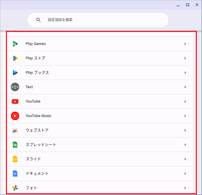Click the Play ブックス app icon
The image size is (202, 195).
[15, 73]
